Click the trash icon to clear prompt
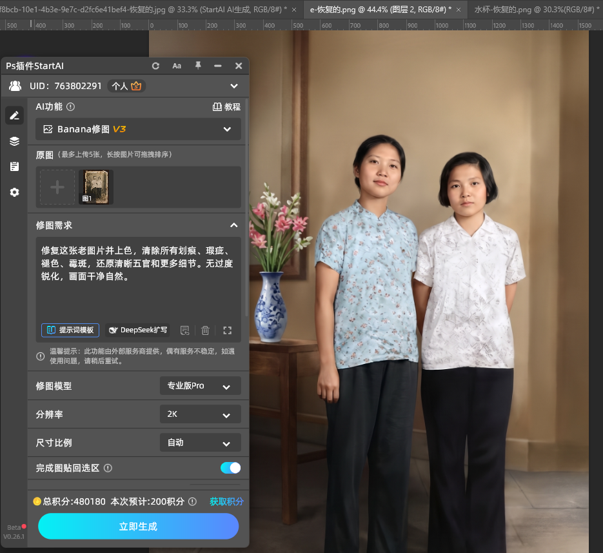This screenshot has height=553, width=603. click(x=205, y=330)
